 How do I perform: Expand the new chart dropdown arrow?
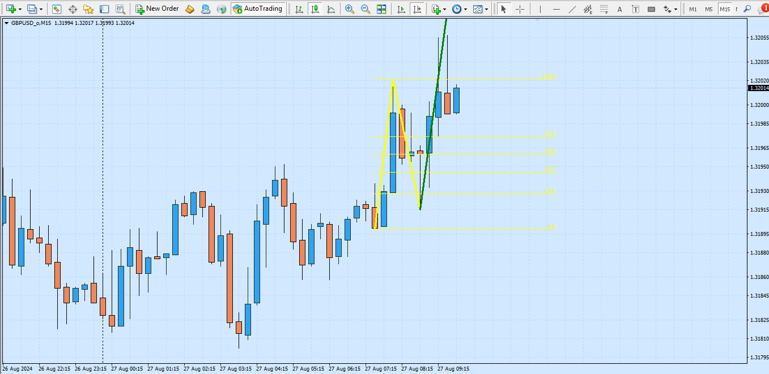(x=20, y=10)
